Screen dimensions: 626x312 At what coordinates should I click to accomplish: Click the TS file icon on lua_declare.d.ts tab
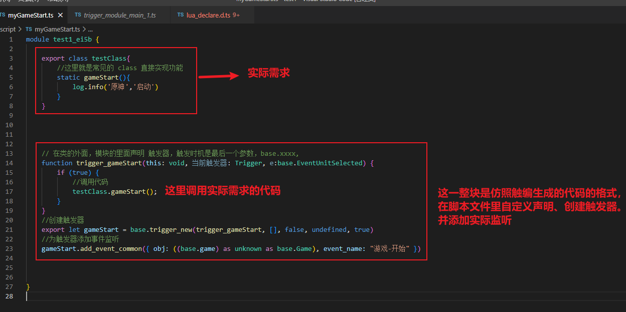coord(180,15)
